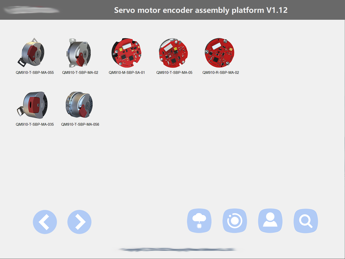
Task: Click the QM910-T-SBP-MA-056 text label
Action: click(x=80, y=124)
